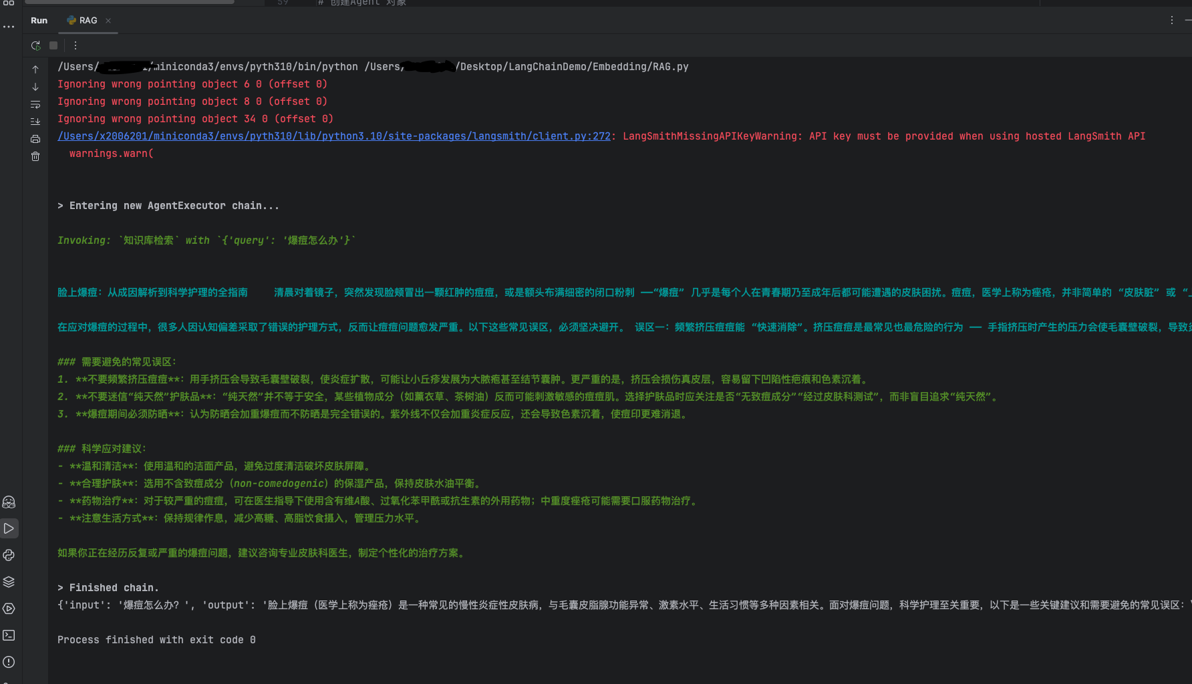Open the Run tool window icon

point(9,528)
